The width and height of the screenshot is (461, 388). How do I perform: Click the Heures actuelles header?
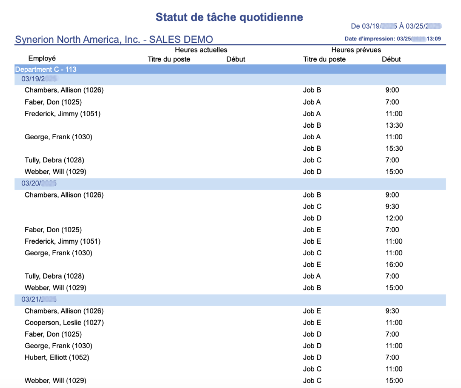201,50
